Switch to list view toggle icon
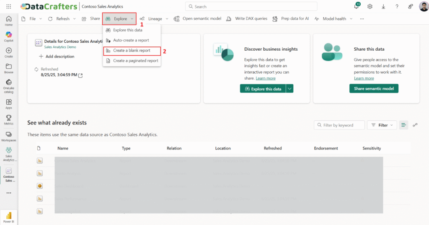This screenshot has height=225, width=429. click(403, 125)
